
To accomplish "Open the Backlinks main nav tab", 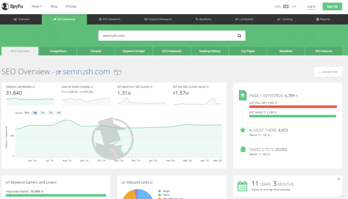I will click(203, 19).
